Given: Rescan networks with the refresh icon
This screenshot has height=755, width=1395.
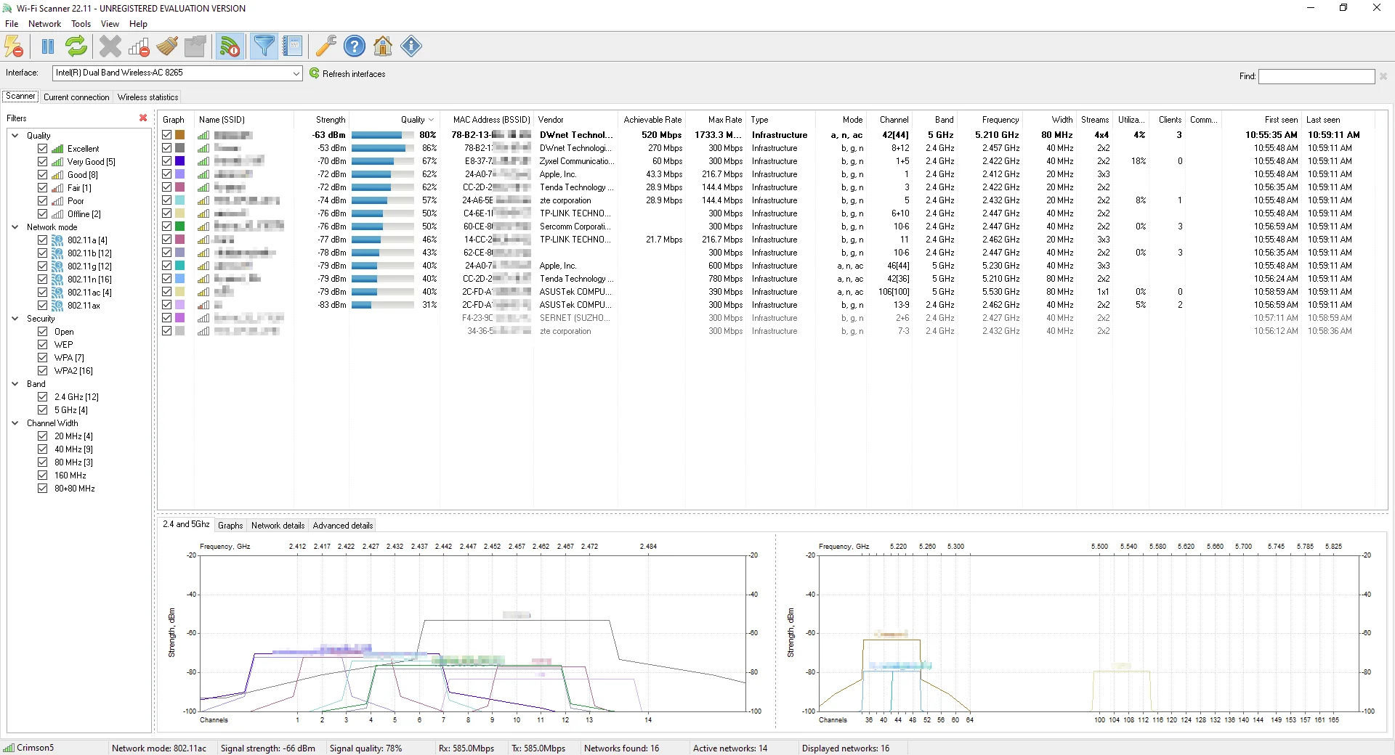Looking at the screenshot, I should [76, 46].
